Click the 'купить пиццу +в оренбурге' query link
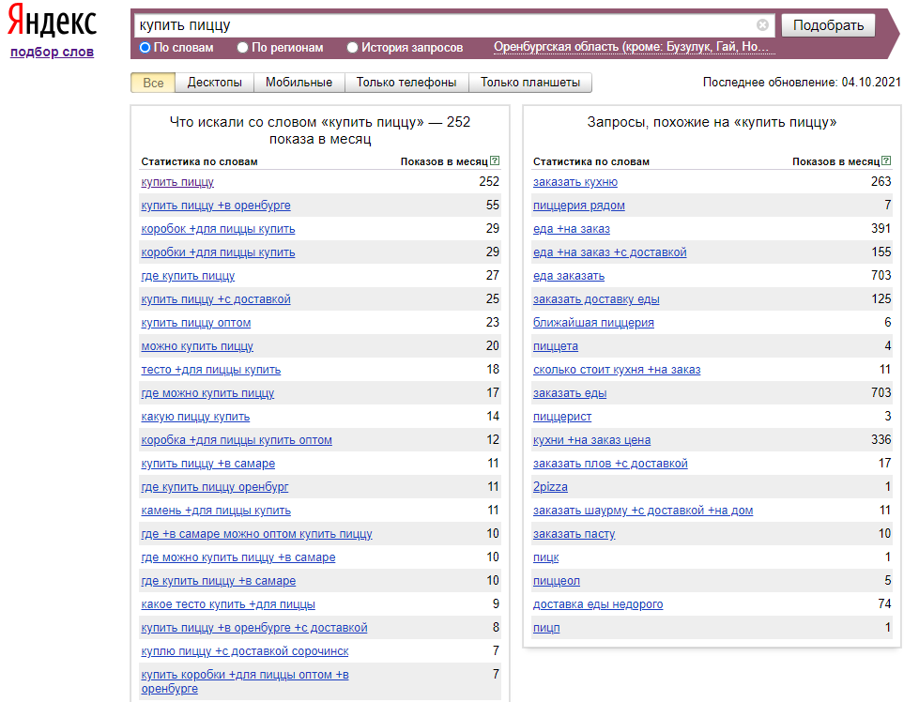 click(216, 206)
